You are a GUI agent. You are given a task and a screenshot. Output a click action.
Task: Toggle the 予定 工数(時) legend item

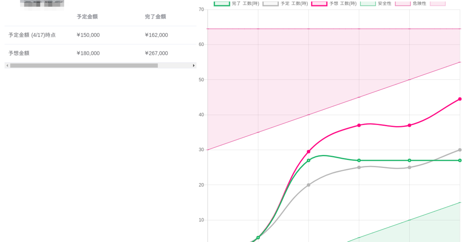point(285,4)
